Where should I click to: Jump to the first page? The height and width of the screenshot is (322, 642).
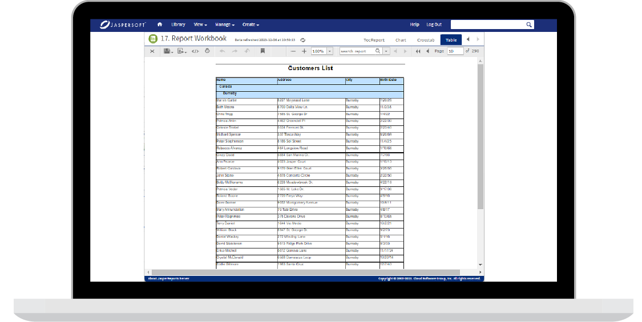[418, 51]
